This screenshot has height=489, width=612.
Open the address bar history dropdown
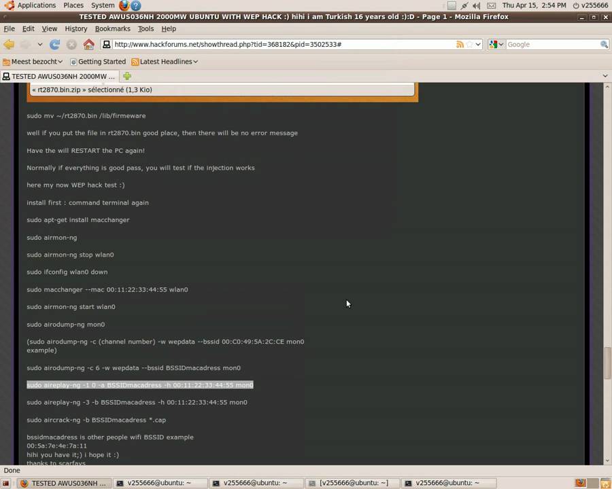pyautogui.click(x=478, y=44)
